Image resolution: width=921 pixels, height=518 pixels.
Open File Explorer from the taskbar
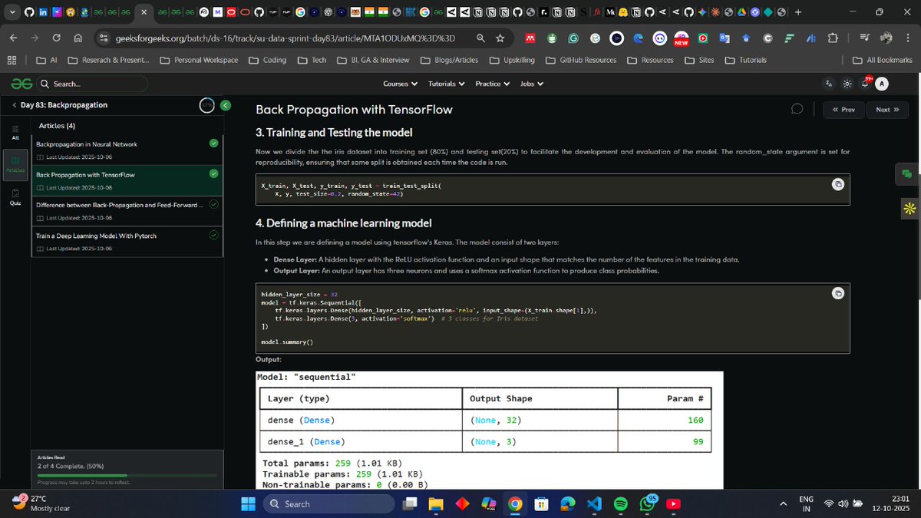click(x=436, y=503)
